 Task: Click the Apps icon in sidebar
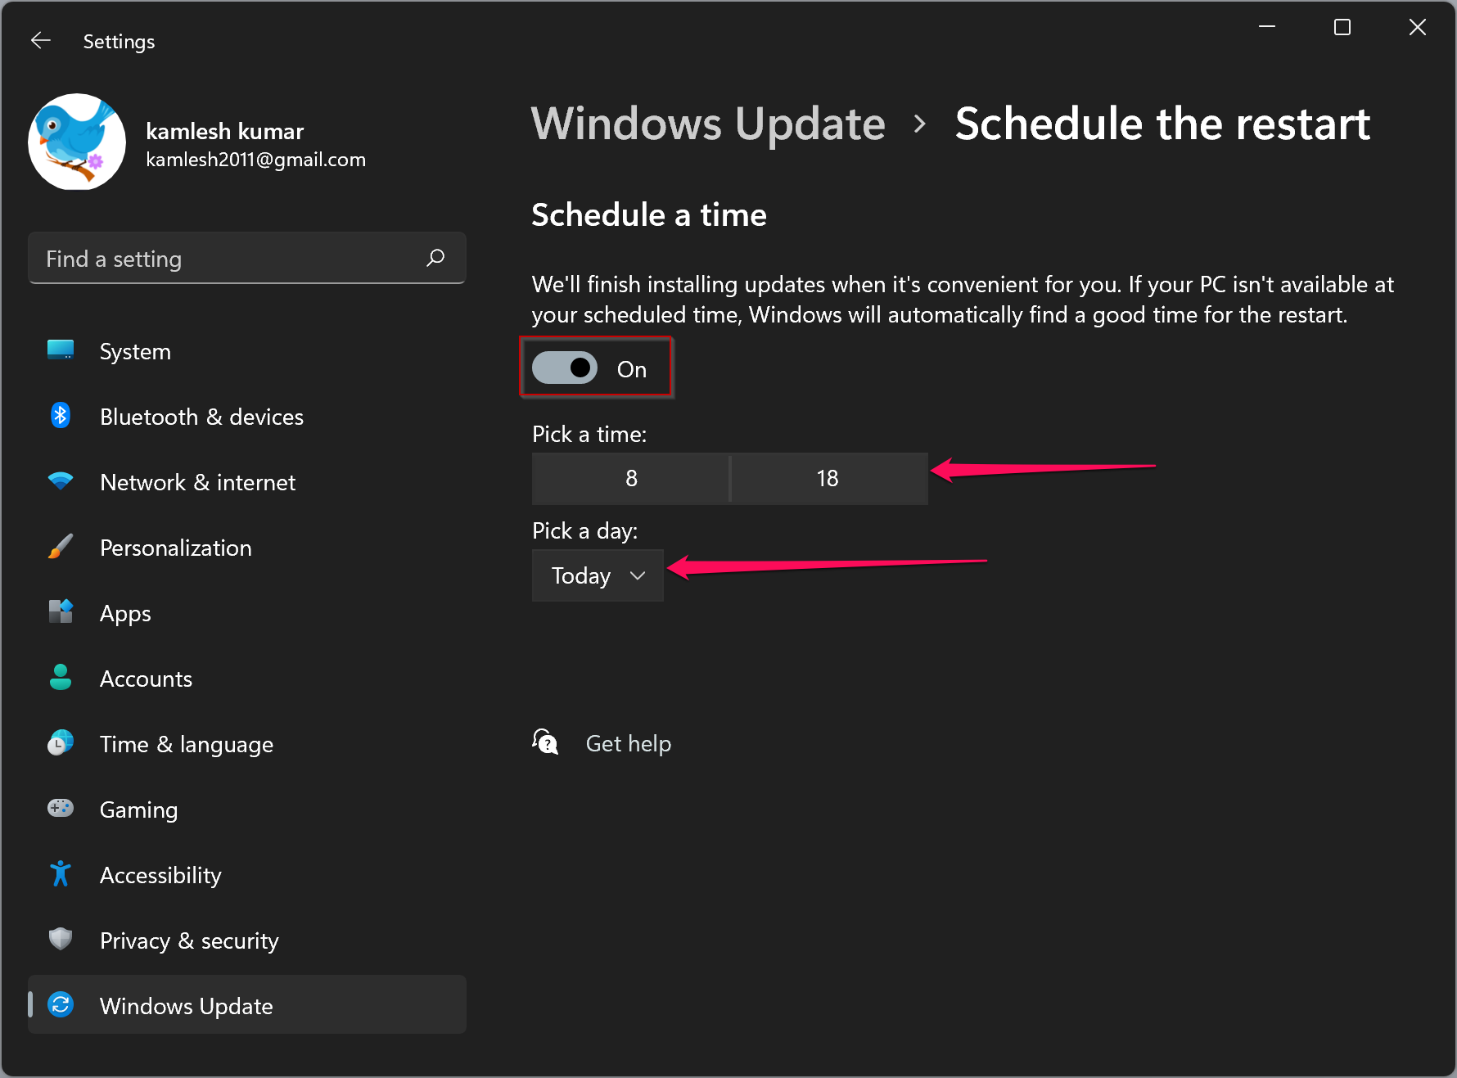pyautogui.click(x=61, y=612)
